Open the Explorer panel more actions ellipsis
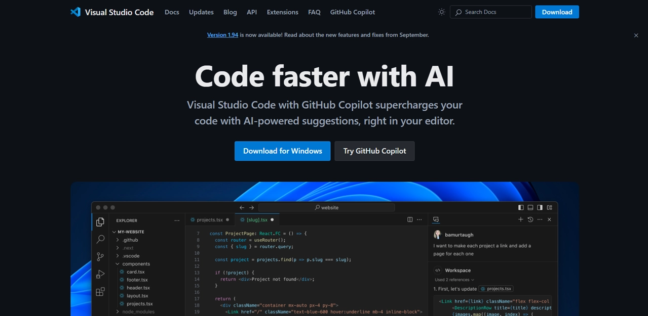 click(x=177, y=220)
